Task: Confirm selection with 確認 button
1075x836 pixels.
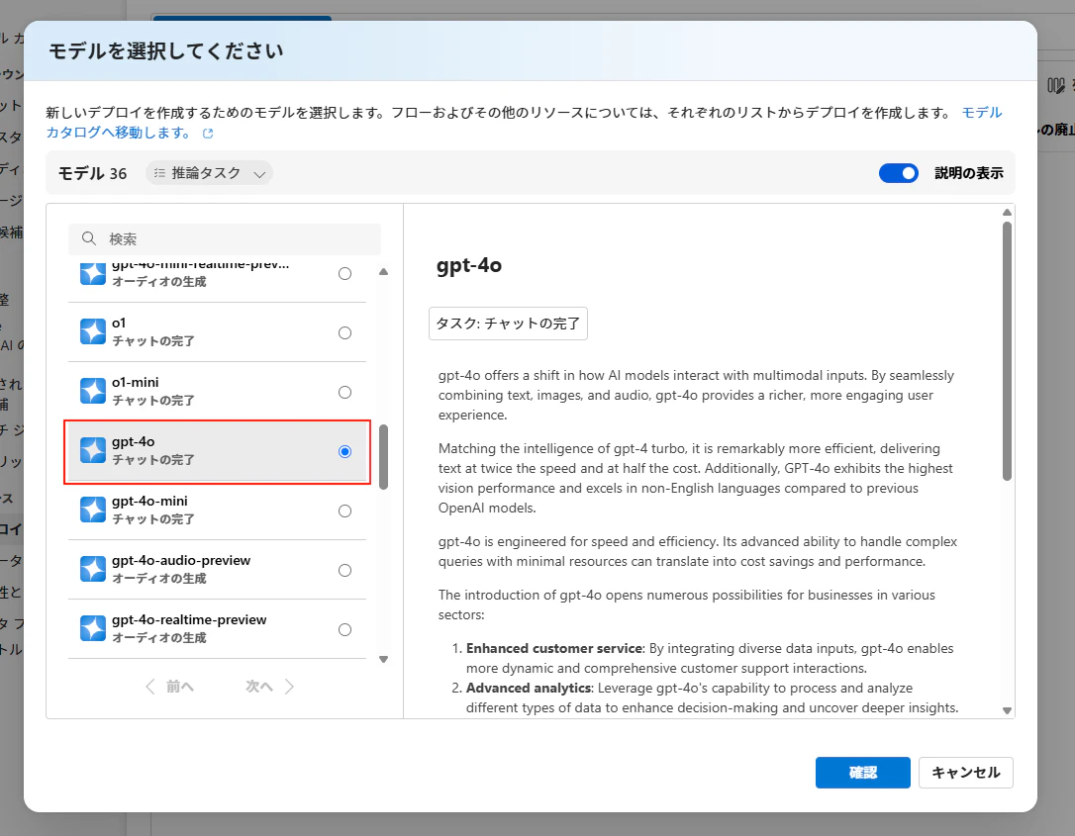Action: coord(862,773)
